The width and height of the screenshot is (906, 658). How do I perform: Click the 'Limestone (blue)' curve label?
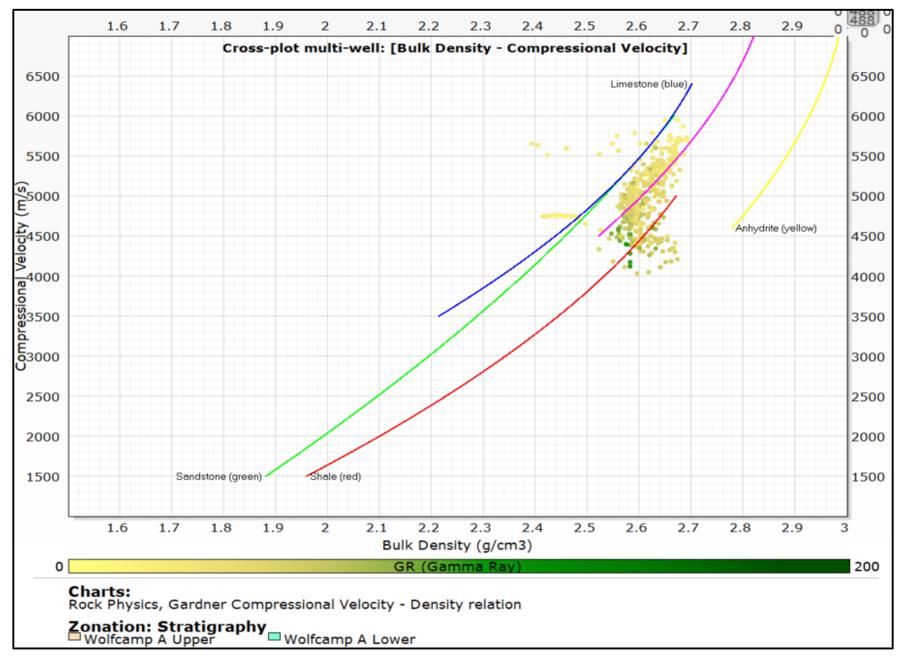[648, 84]
